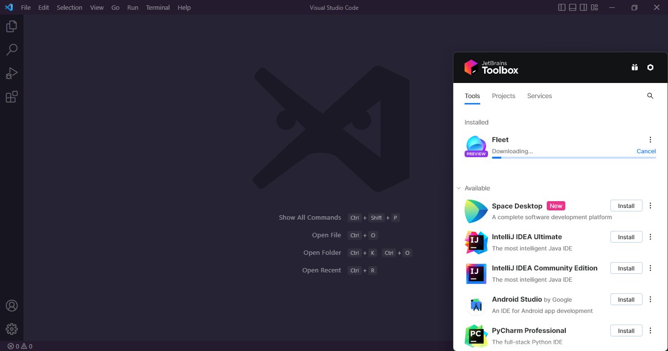The height and width of the screenshot is (351, 668).
Task: Click the IntelliJ IDEA Community Edition icon
Action: (x=476, y=274)
